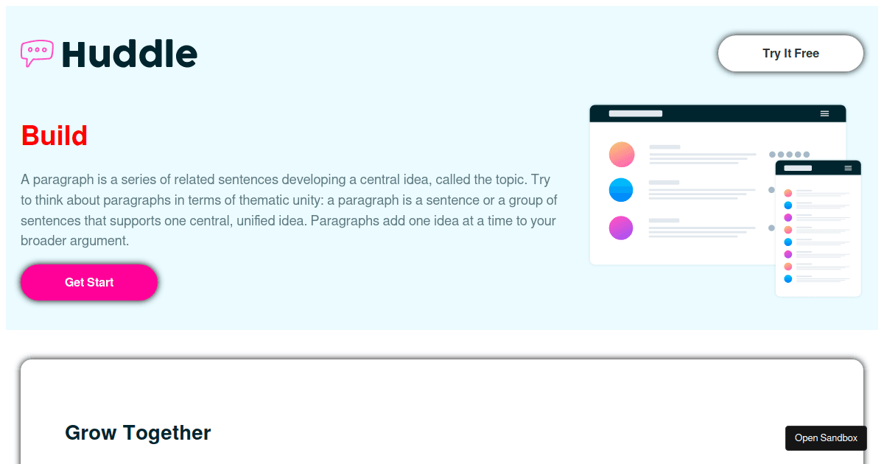Click the bottom blue avatar in mobile mockup
This screenshot has width=884, height=464.
pos(788,278)
